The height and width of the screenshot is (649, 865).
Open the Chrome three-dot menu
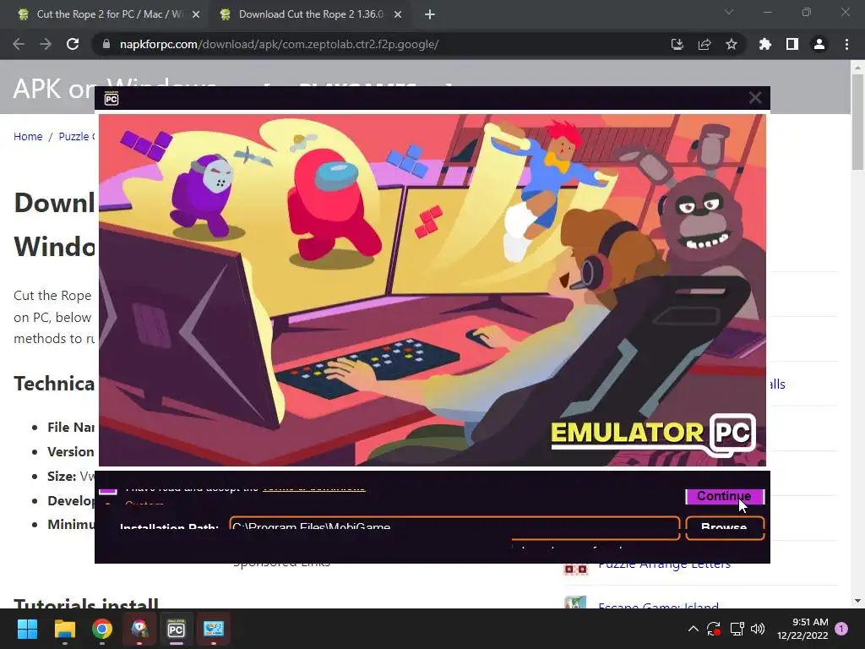[846, 44]
